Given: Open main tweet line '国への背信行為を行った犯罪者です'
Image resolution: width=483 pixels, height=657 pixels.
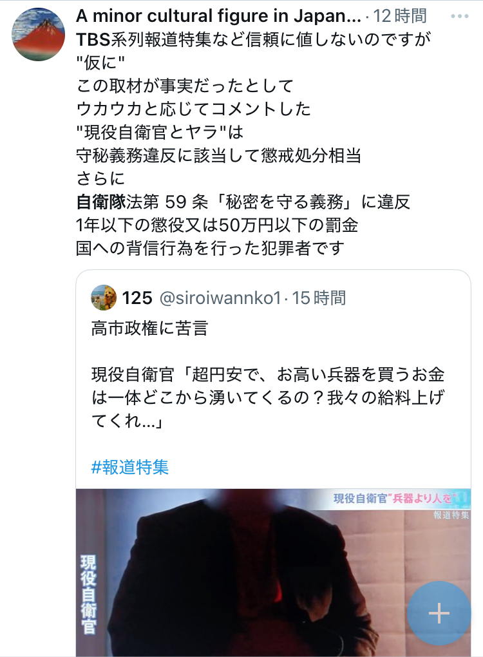Looking at the screenshot, I should 211,249.
